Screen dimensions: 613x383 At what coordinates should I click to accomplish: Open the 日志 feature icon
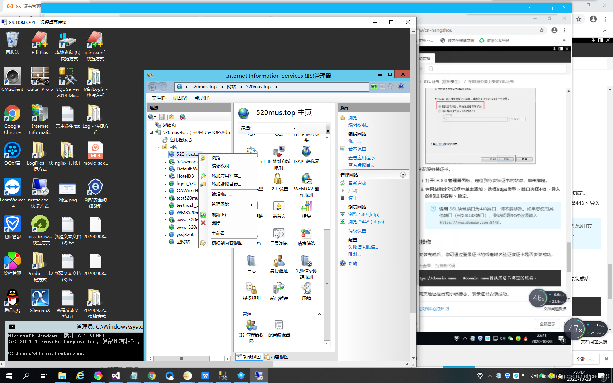pyautogui.click(x=251, y=264)
